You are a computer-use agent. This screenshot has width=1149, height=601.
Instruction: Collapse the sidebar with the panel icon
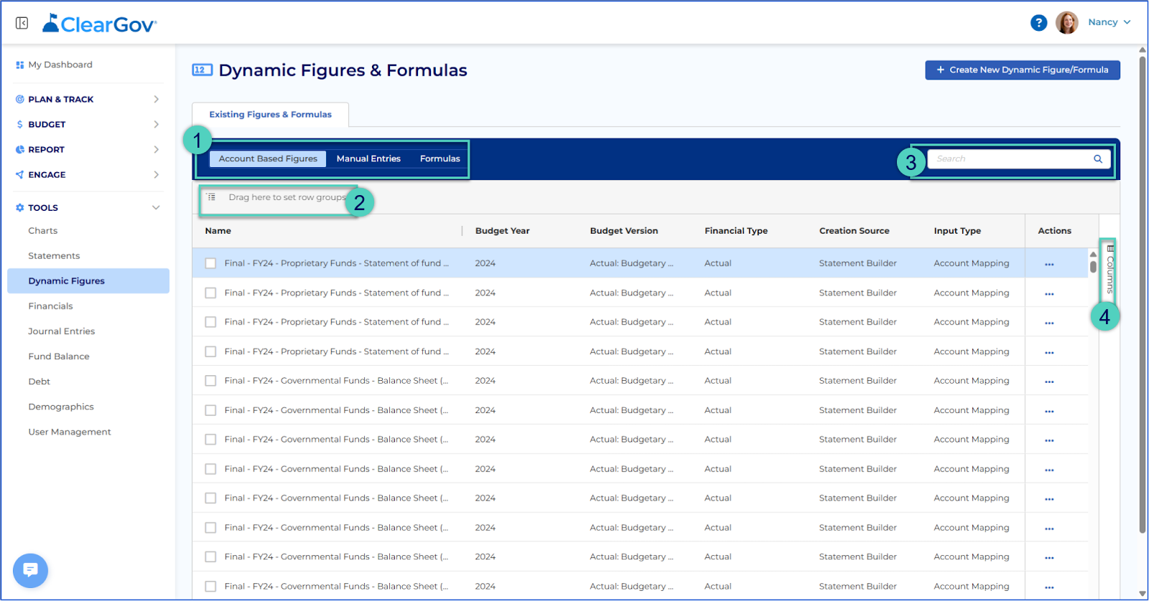(x=22, y=23)
